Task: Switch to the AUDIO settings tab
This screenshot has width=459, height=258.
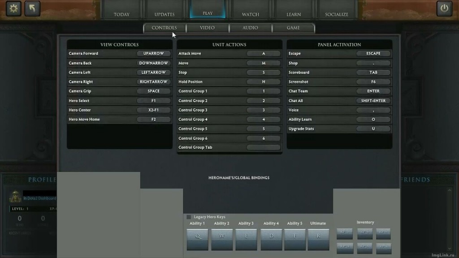Action: coord(250,28)
